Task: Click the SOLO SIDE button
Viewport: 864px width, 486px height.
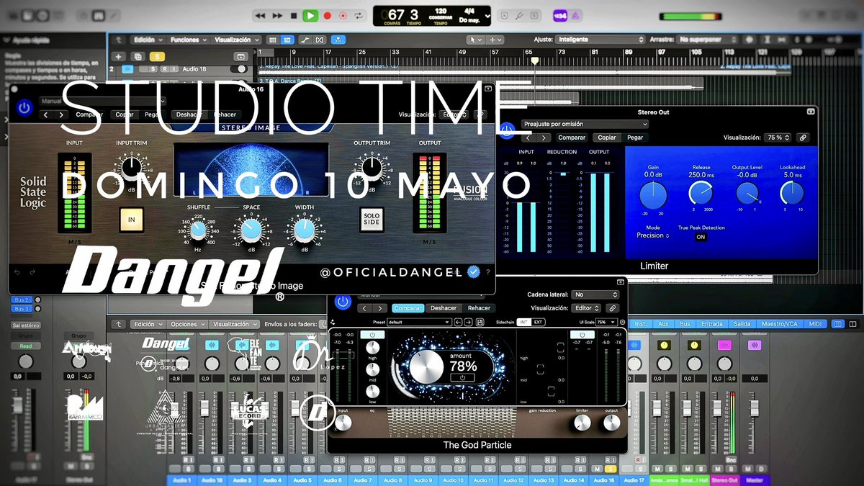Action: click(x=372, y=220)
